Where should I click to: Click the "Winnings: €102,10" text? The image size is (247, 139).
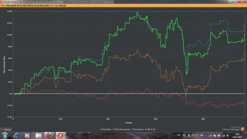tap(58, 6)
